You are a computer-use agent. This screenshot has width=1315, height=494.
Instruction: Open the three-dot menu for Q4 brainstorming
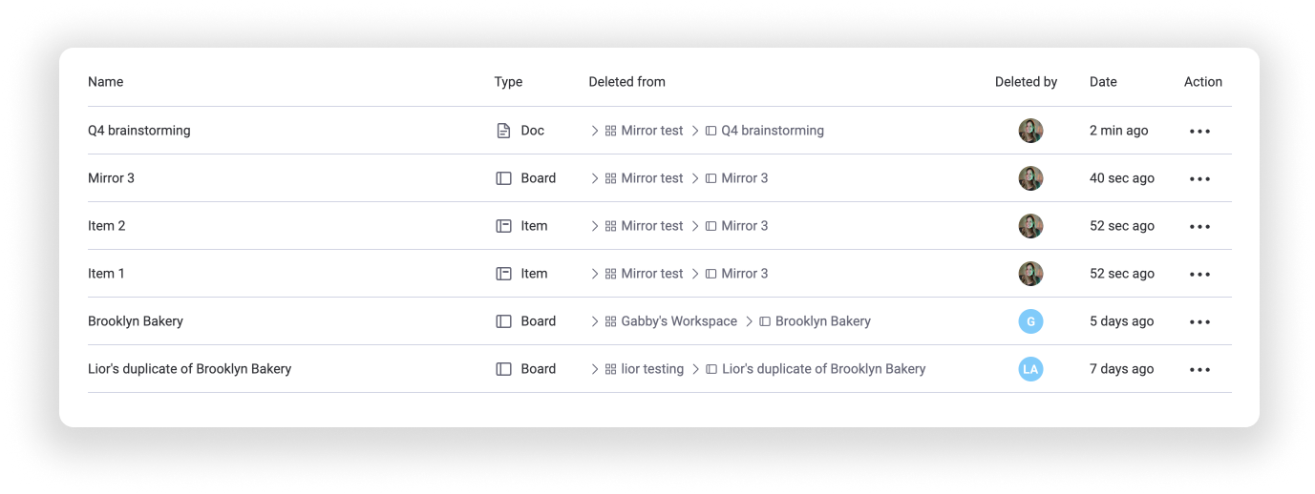1199,131
